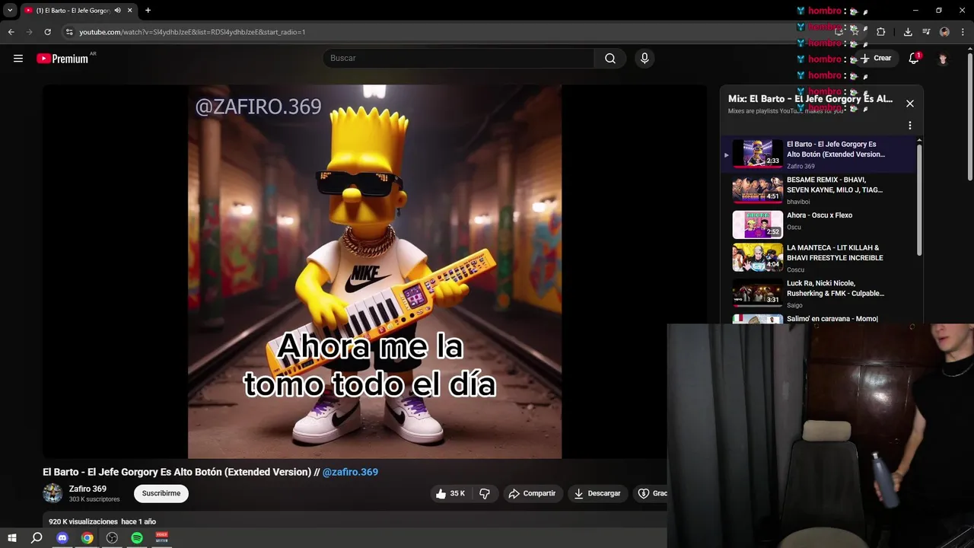Screen dimensions: 974x548
Task: Play LA MANTECA - LIT KILLAH & BHAVI
Action: pos(835,253)
